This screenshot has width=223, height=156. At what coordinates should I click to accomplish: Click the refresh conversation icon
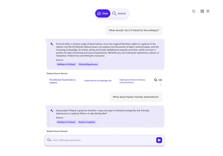point(194,11)
